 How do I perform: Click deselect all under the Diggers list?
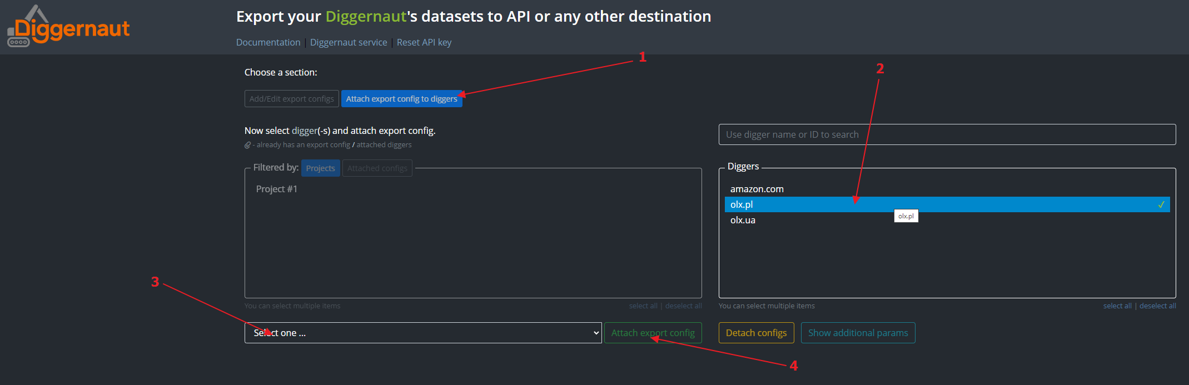tap(1158, 306)
